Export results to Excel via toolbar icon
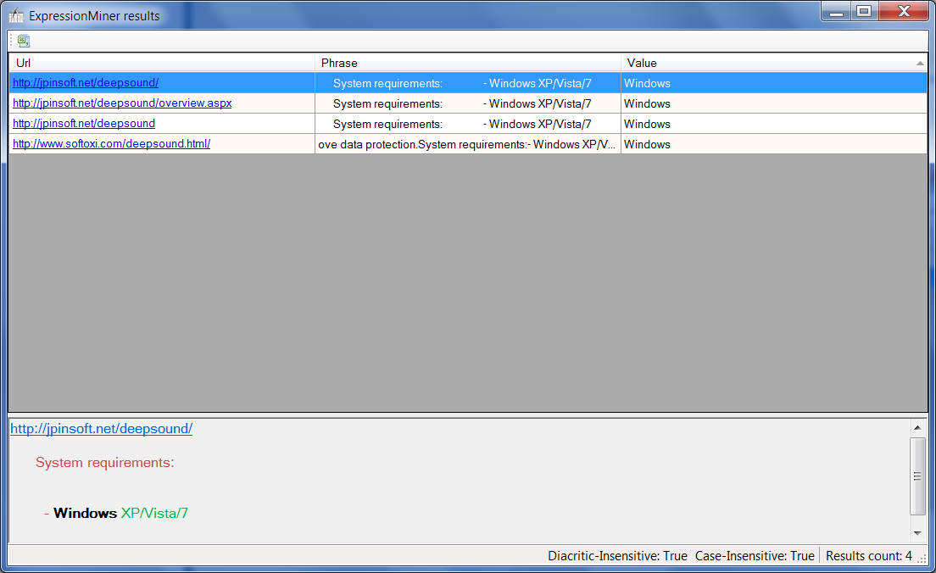The image size is (936, 573). tap(23, 41)
